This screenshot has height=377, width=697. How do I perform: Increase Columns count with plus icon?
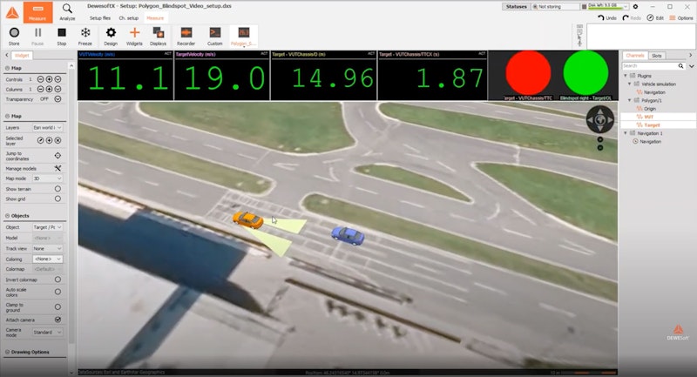50,90
